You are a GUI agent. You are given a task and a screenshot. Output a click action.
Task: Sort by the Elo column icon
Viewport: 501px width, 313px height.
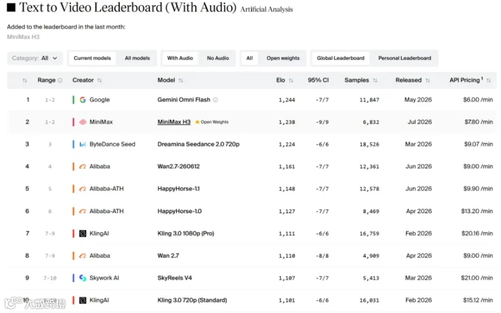click(291, 81)
